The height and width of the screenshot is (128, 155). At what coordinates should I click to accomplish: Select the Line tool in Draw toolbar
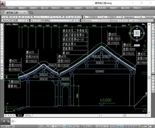pos(2,25)
